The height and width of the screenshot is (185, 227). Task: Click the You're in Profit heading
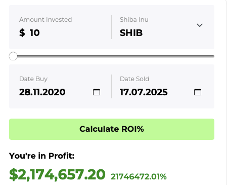[41, 156]
